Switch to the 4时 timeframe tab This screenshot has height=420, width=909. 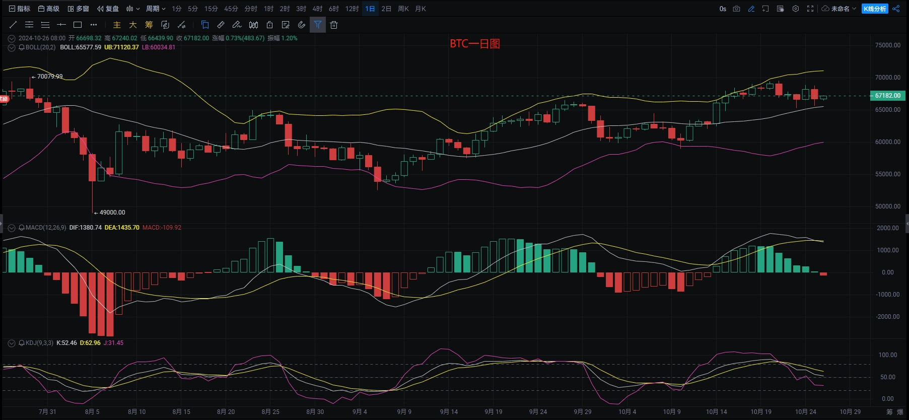317,9
